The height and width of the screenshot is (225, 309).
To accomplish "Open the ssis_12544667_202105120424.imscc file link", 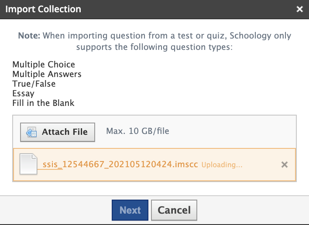I will [120, 165].
